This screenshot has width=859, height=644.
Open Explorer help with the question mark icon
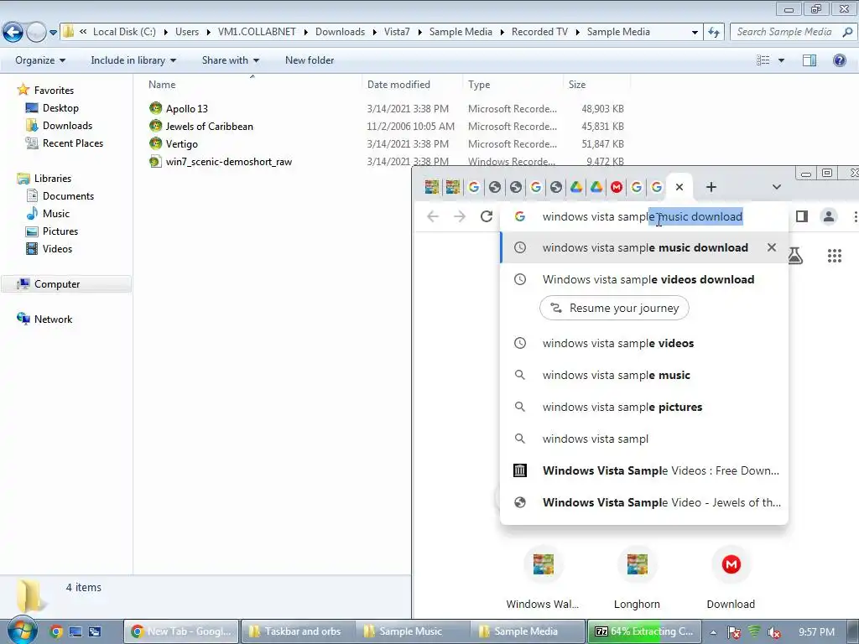(839, 60)
